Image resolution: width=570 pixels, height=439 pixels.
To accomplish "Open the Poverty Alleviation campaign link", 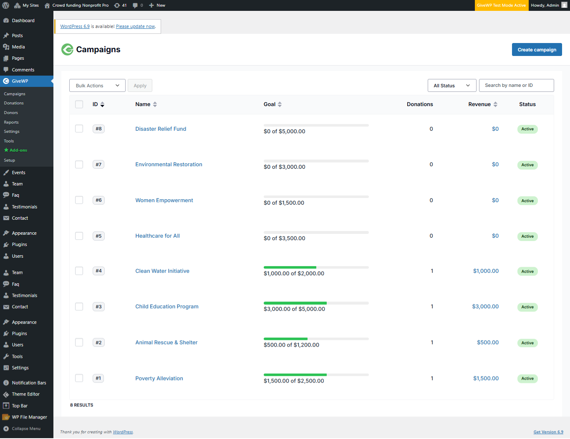I will 159,378.
